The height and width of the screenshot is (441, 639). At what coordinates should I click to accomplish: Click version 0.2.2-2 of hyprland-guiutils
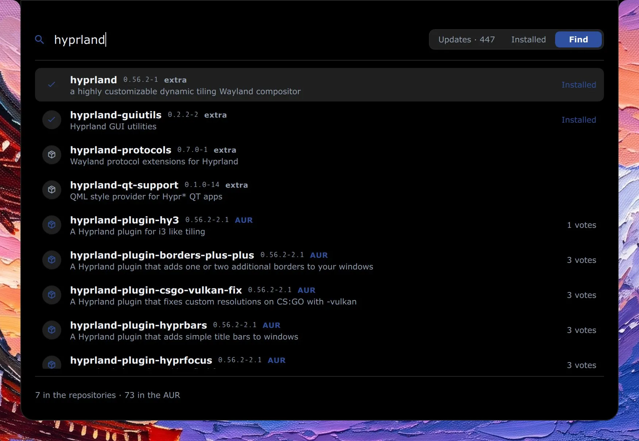click(x=183, y=115)
